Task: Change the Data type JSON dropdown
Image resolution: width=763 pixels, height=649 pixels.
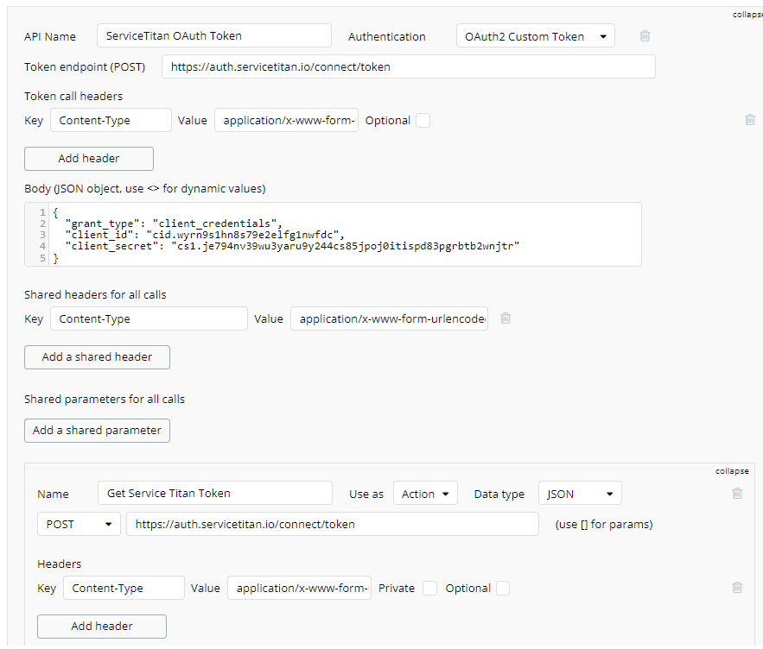Action: (580, 494)
